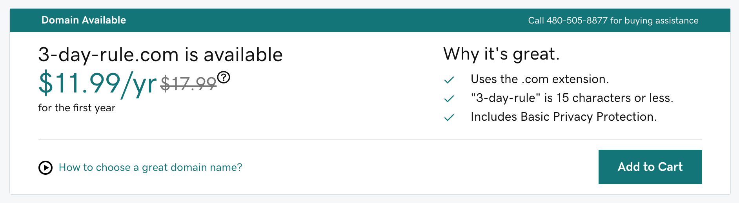Click the checkmark beside "15 characters or less"

pos(449,98)
